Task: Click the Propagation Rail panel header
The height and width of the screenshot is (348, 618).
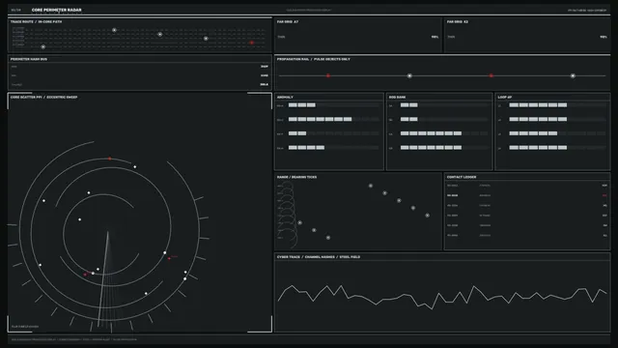Action: click(x=313, y=59)
